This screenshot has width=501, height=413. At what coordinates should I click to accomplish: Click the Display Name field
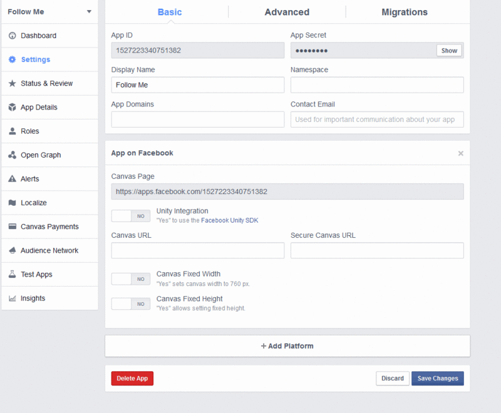198,85
